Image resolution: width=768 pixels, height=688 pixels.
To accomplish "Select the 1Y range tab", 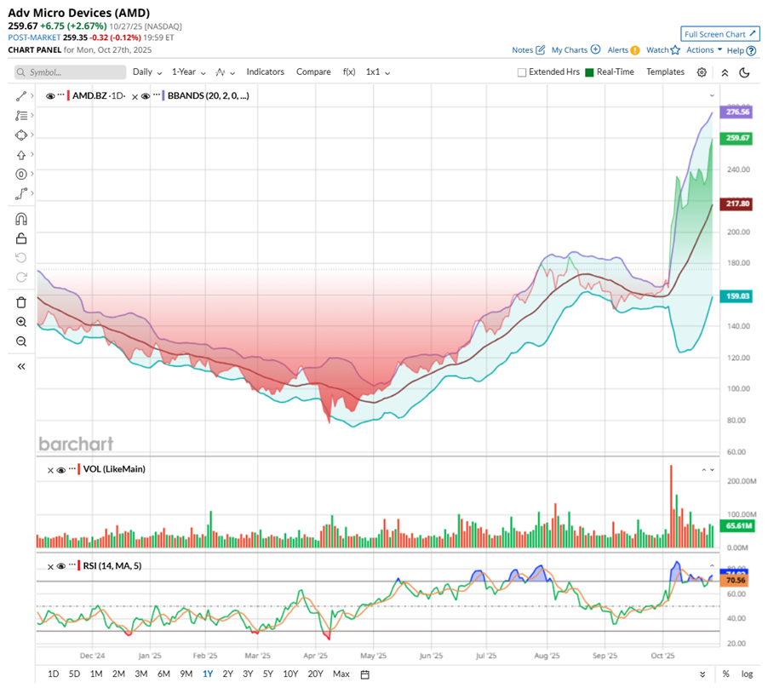I will click(x=208, y=674).
